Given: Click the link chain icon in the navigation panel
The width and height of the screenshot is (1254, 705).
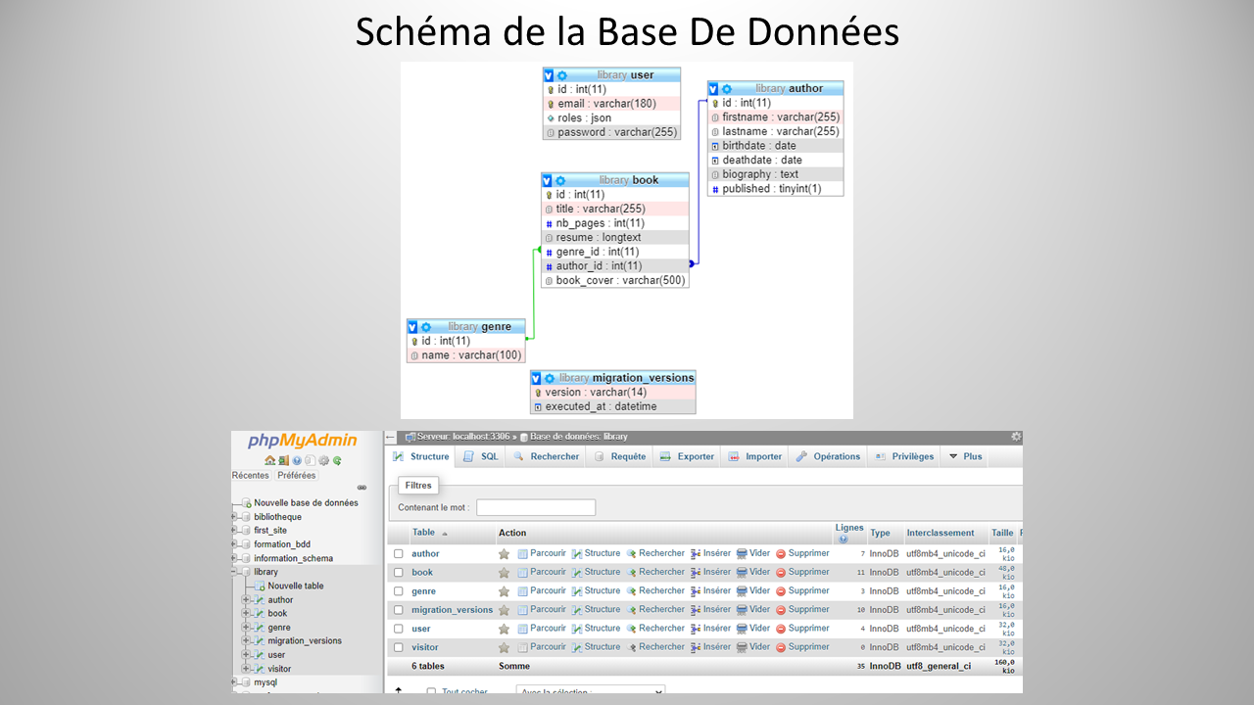Looking at the screenshot, I should click(x=362, y=488).
